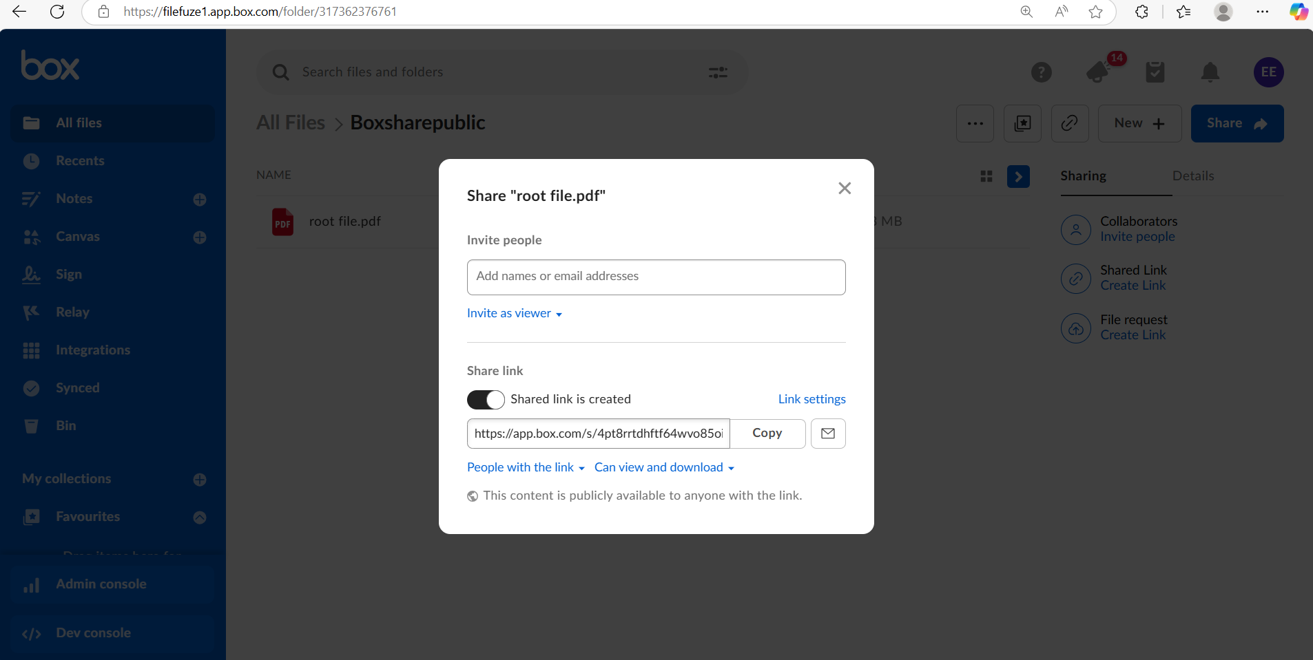Screen dimensions: 1313x660
Task: Collapse the Favourites section chevron
Action: pos(200,518)
